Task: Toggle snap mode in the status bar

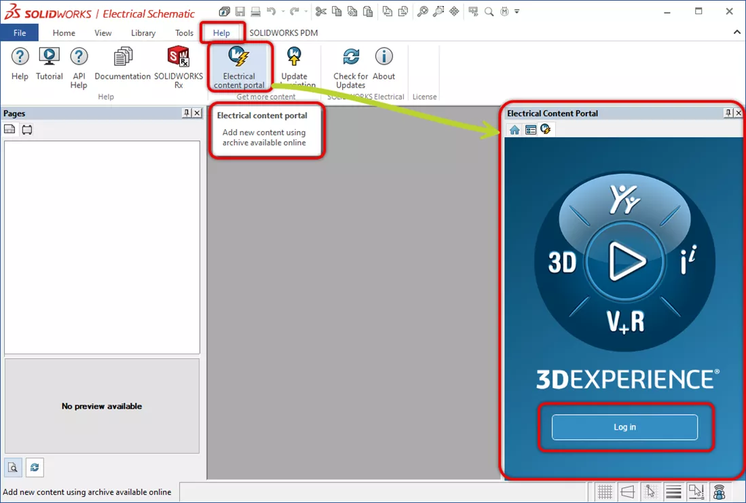Action: pos(650,491)
